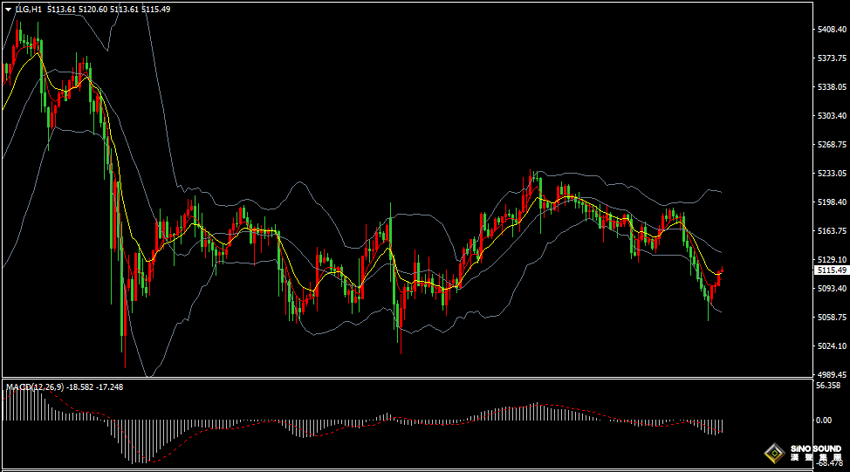Click the 5198.40 price axis label

pyautogui.click(x=831, y=202)
